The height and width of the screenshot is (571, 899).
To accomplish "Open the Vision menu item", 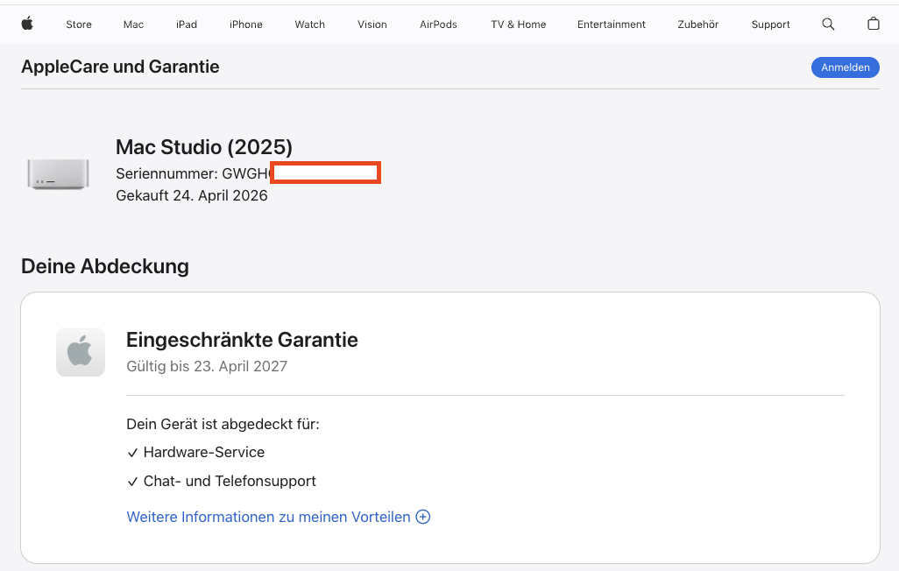I will click(372, 25).
